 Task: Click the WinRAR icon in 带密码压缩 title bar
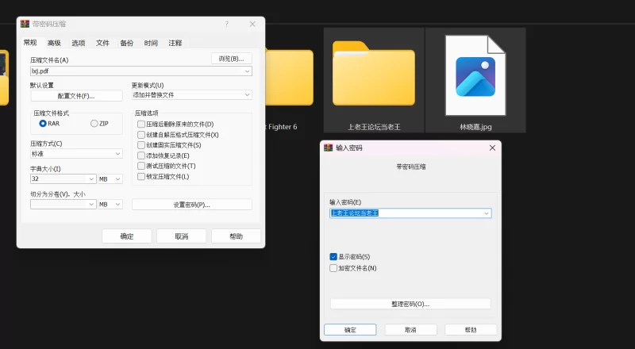[25, 25]
